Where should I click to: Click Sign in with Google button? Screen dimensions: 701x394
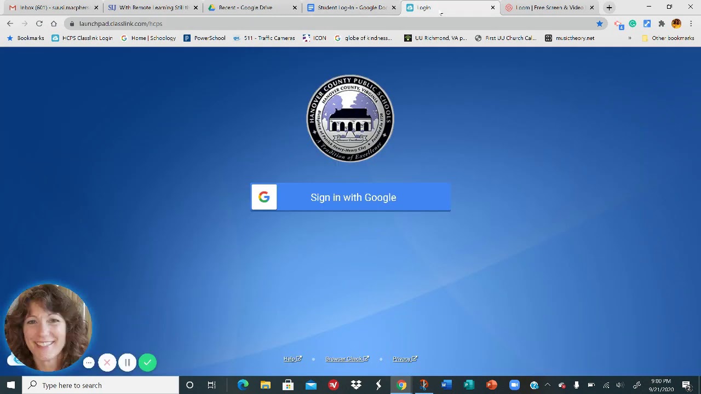tap(350, 197)
